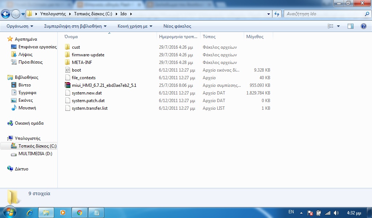Select the 'file_contexts' file icon

(x=68, y=77)
